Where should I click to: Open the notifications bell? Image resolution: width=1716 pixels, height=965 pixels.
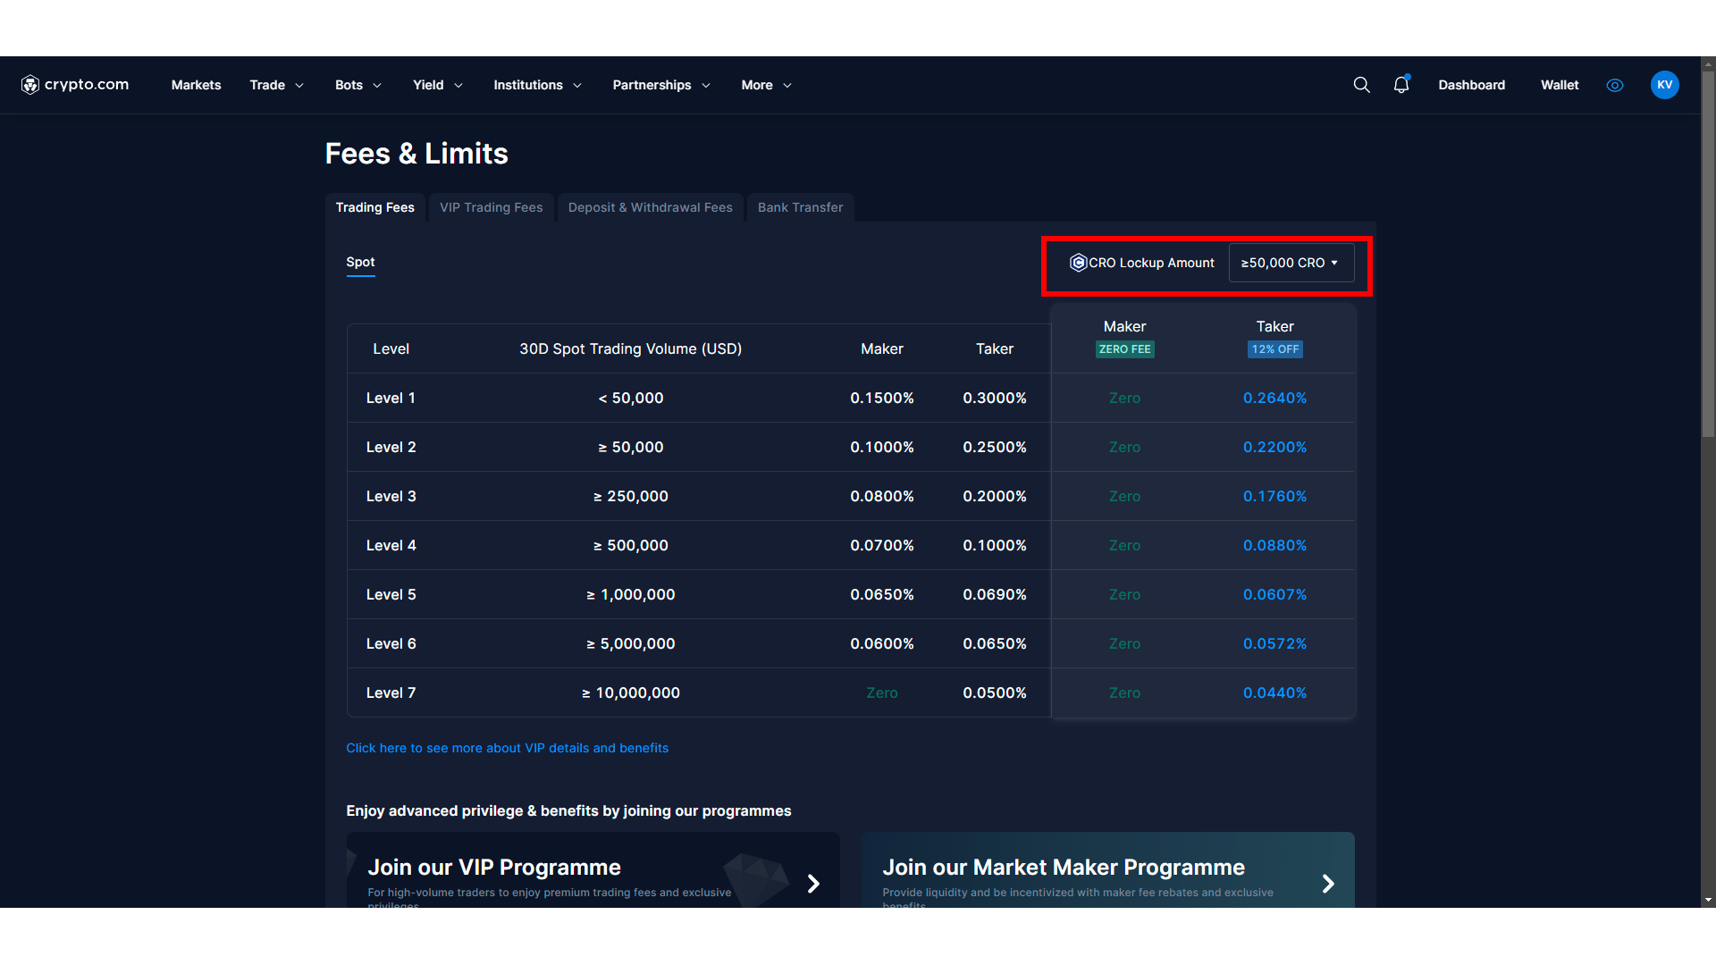pos(1401,84)
